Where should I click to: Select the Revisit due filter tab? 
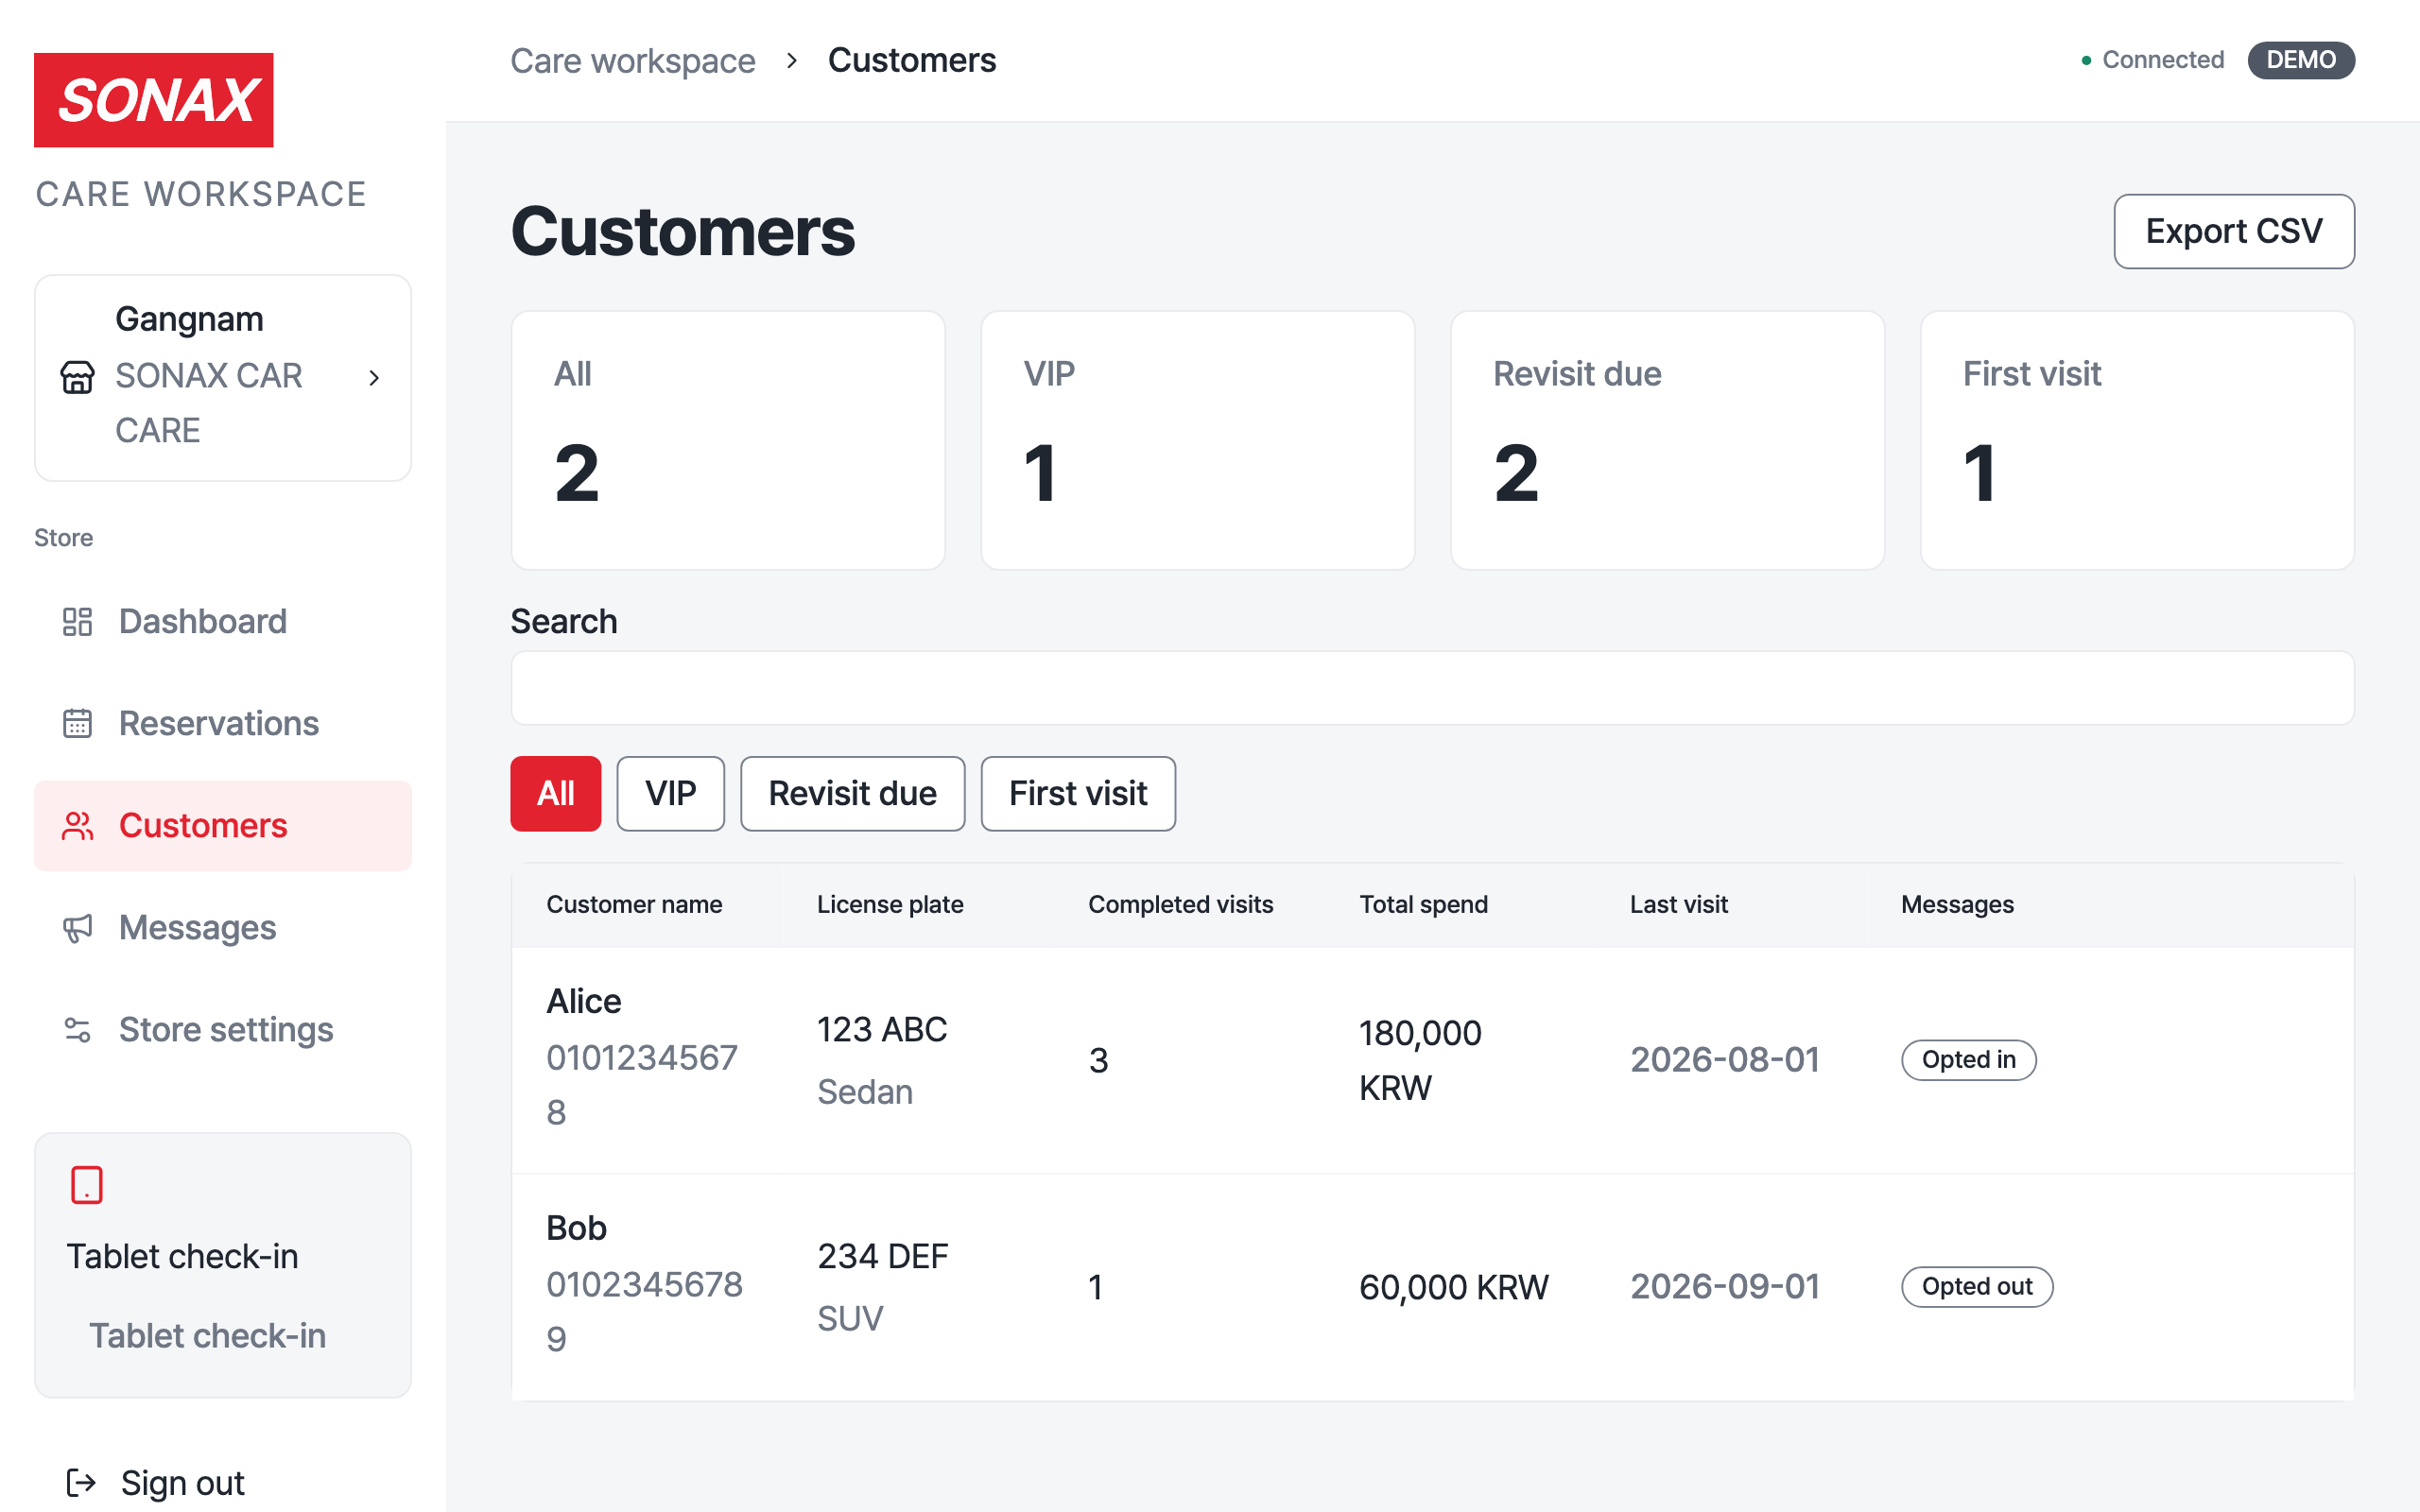[x=852, y=793]
